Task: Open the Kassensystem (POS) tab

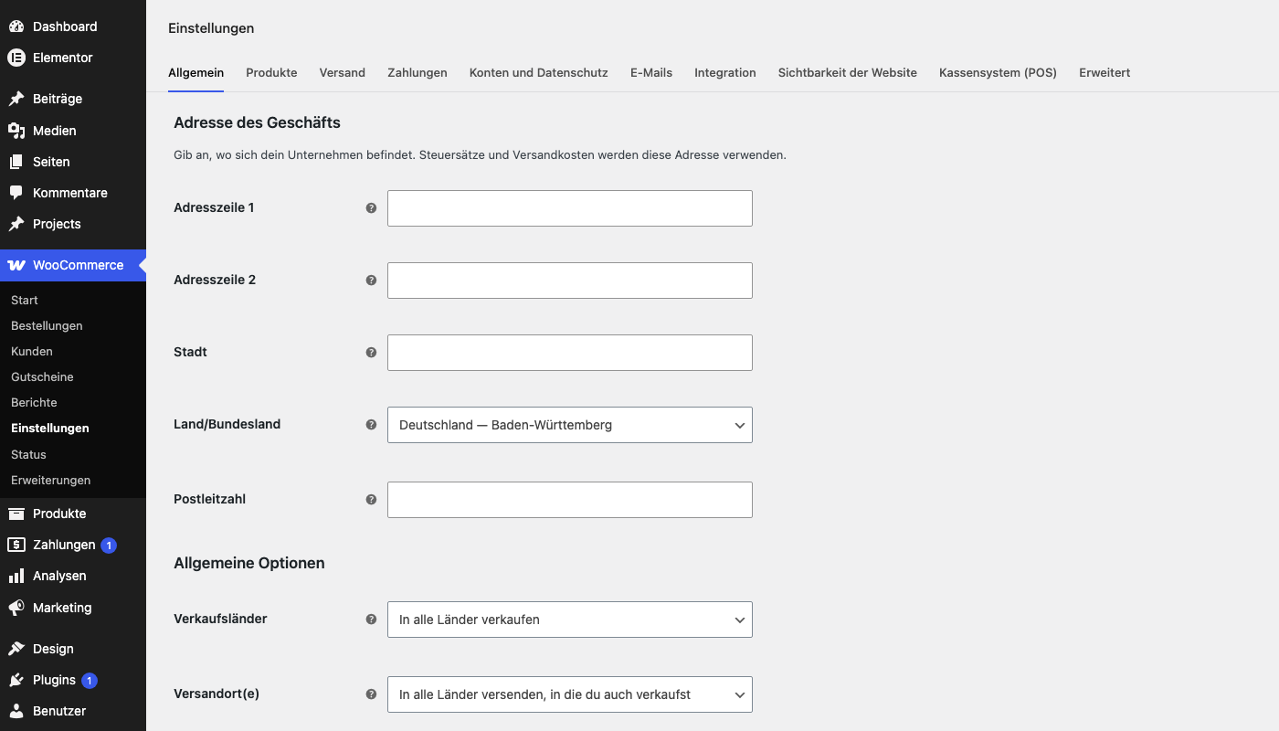Action: tap(998, 73)
